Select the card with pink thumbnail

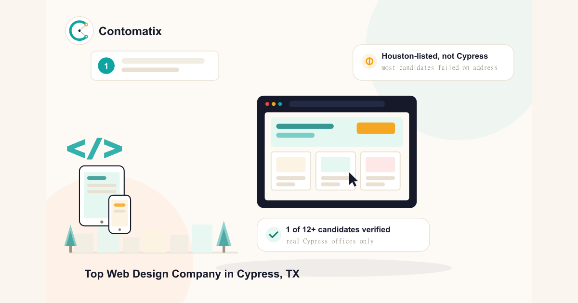tap(381, 171)
